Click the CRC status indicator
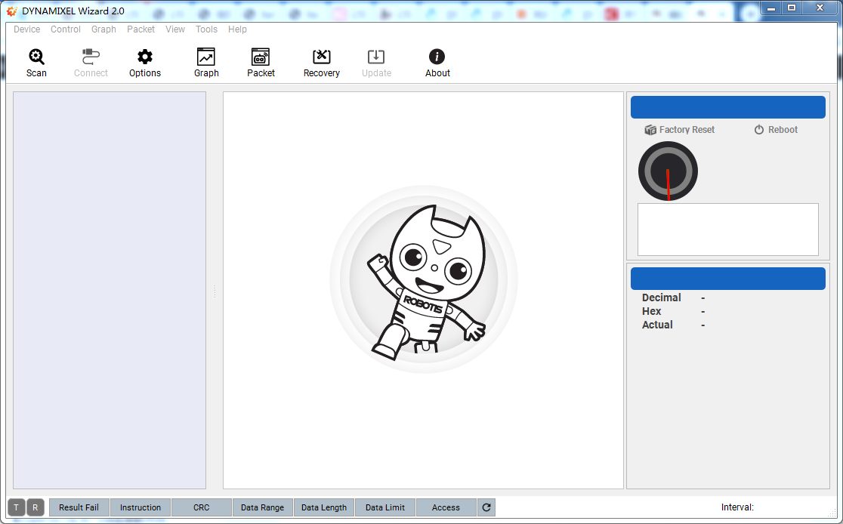843x524 pixels. (x=202, y=507)
